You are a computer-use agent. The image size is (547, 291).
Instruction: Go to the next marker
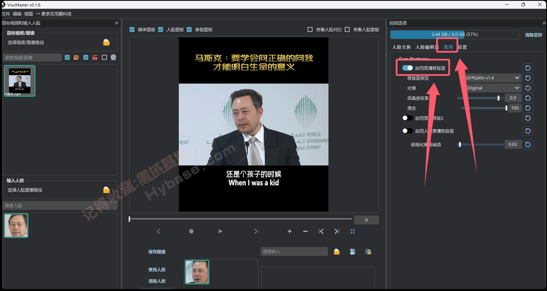click(337, 231)
